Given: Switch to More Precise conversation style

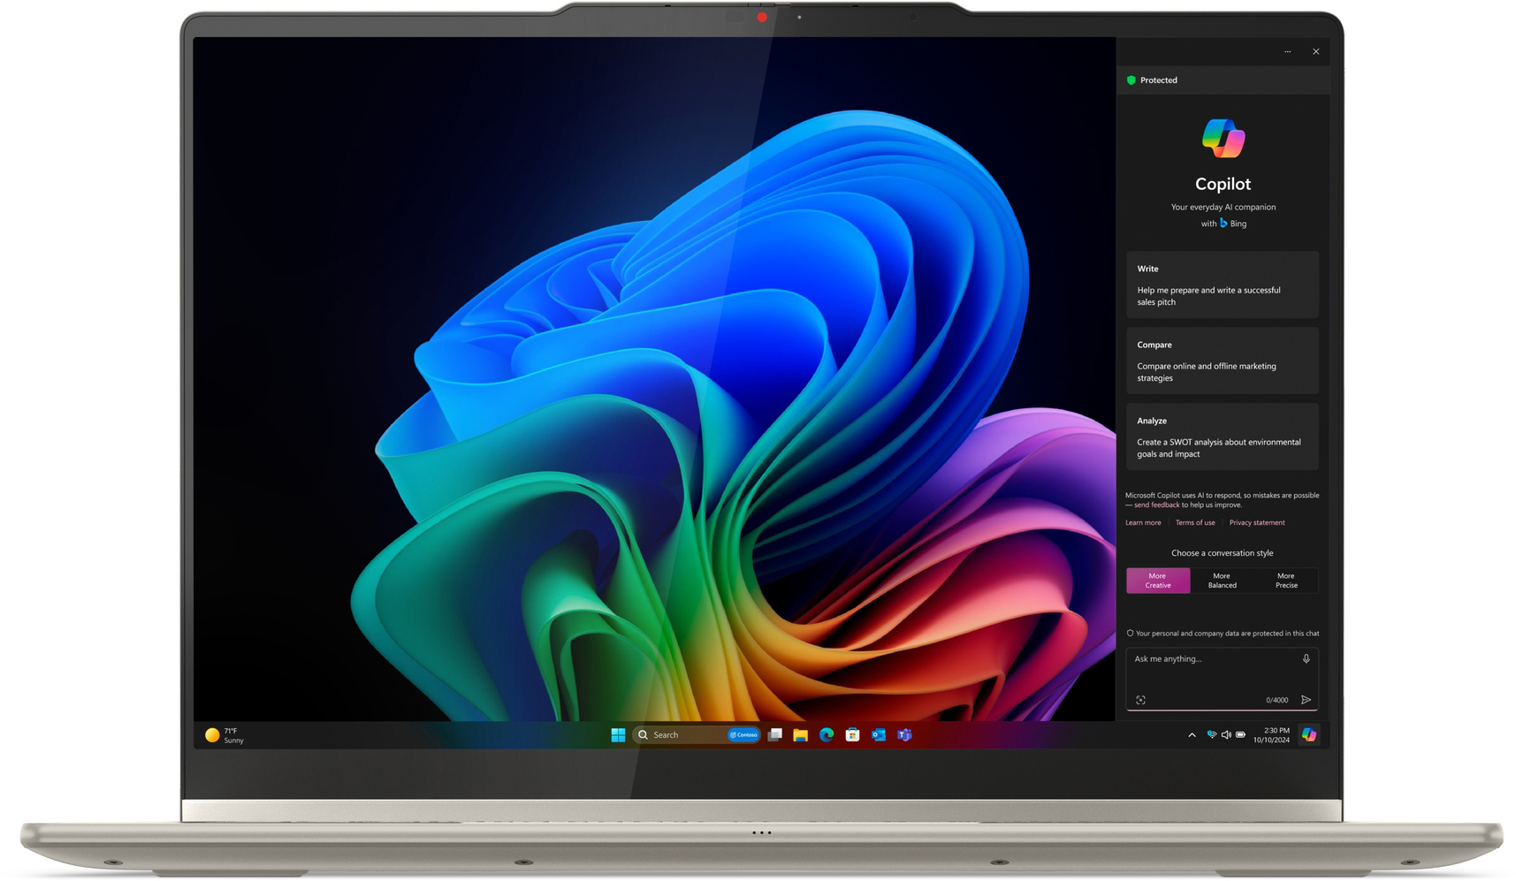Looking at the screenshot, I should point(1286,581).
